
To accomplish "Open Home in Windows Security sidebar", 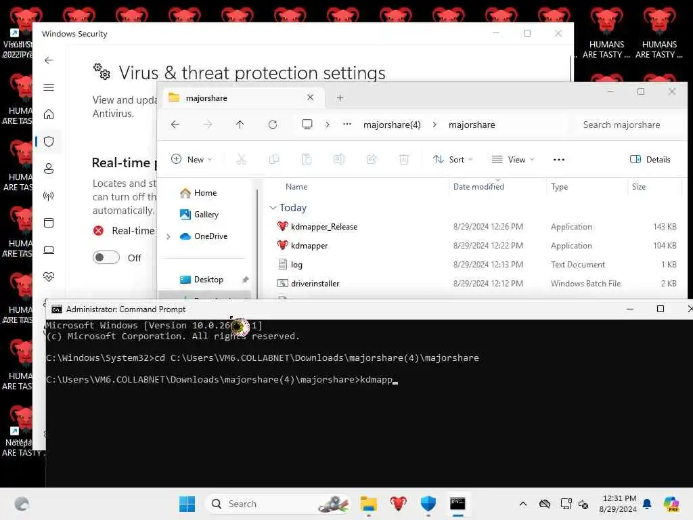I will click(x=49, y=114).
